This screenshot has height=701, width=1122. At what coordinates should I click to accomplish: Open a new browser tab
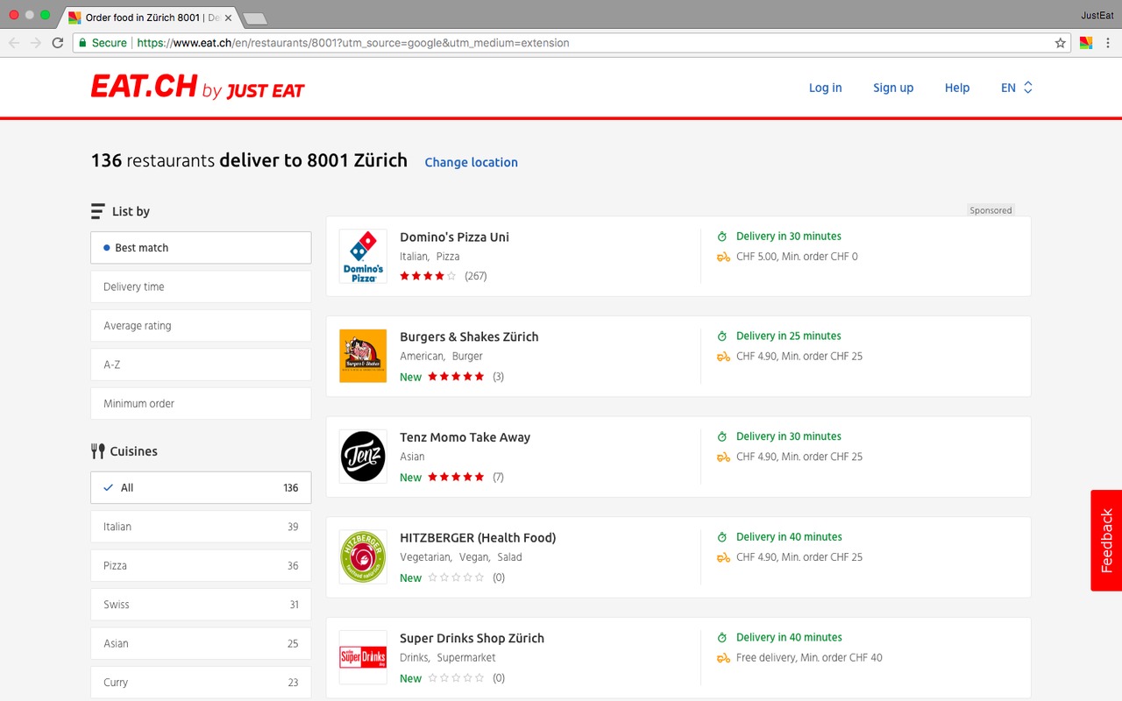(x=254, y=18)
